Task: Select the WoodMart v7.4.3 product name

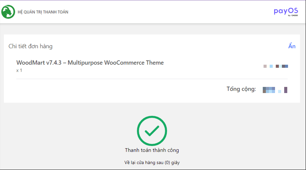Action: (x=90, y=63)
